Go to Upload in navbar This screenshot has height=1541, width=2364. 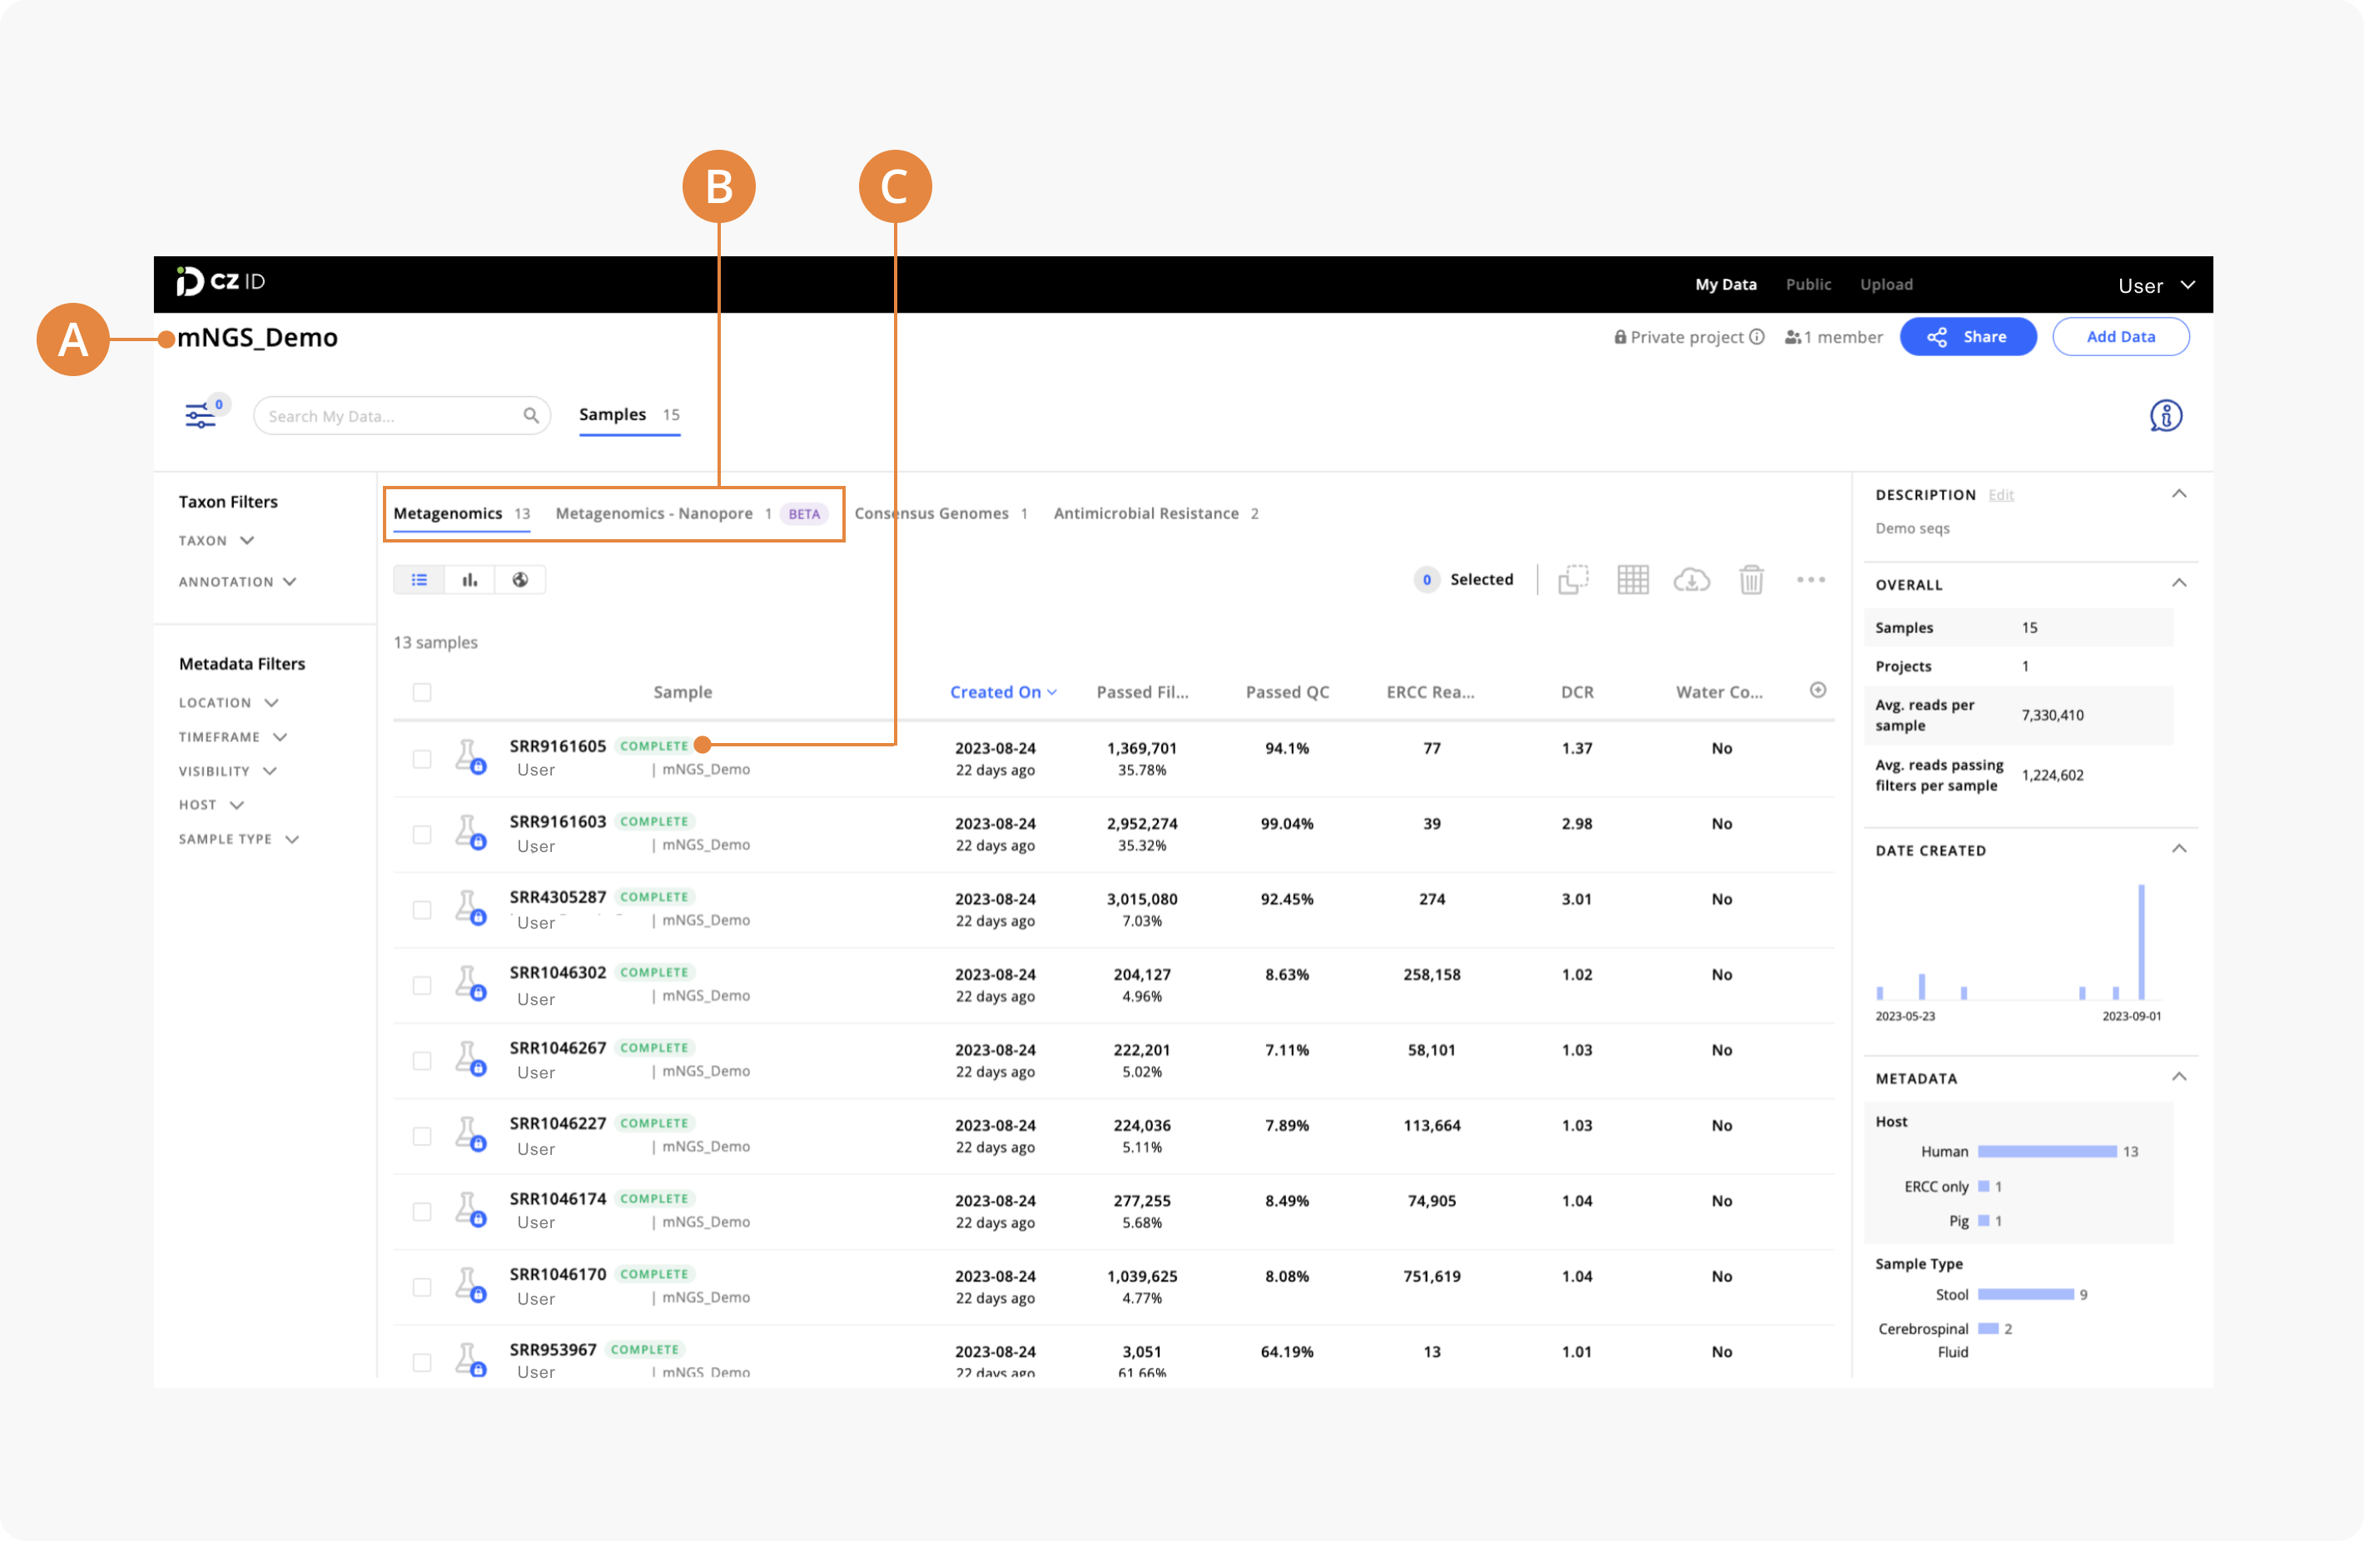pos(1886,285)
